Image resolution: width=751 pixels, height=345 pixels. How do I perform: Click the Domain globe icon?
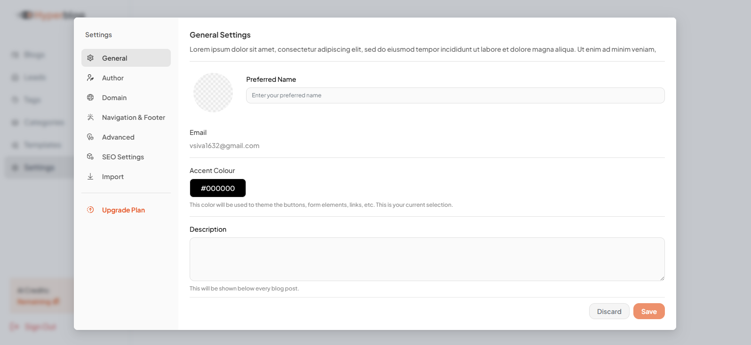(x=90, y=97)
